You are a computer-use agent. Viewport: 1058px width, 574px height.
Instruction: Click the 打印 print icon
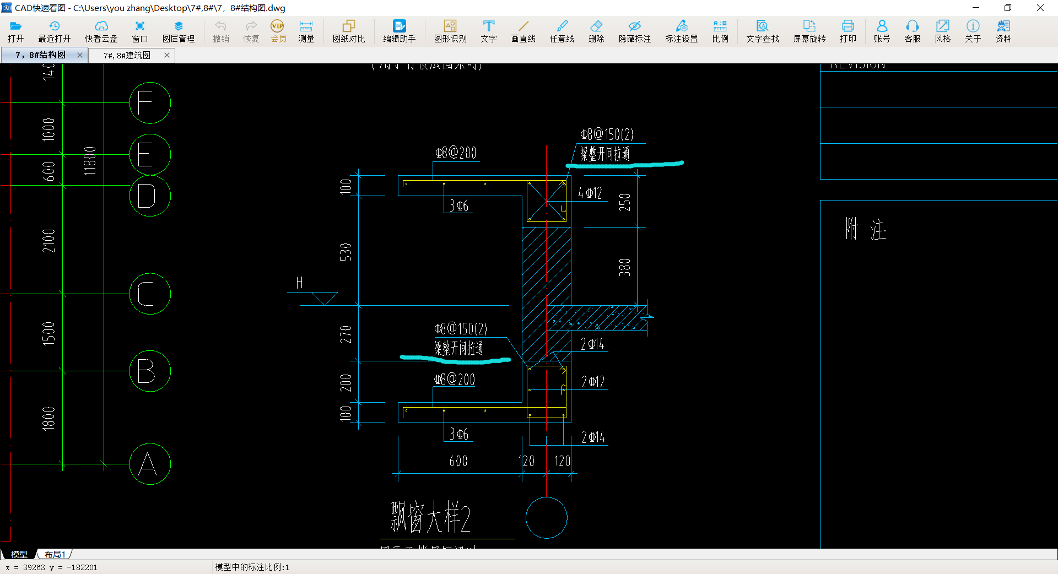point(848,31)
